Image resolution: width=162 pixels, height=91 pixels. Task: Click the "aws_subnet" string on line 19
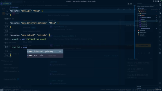[28, 35]
